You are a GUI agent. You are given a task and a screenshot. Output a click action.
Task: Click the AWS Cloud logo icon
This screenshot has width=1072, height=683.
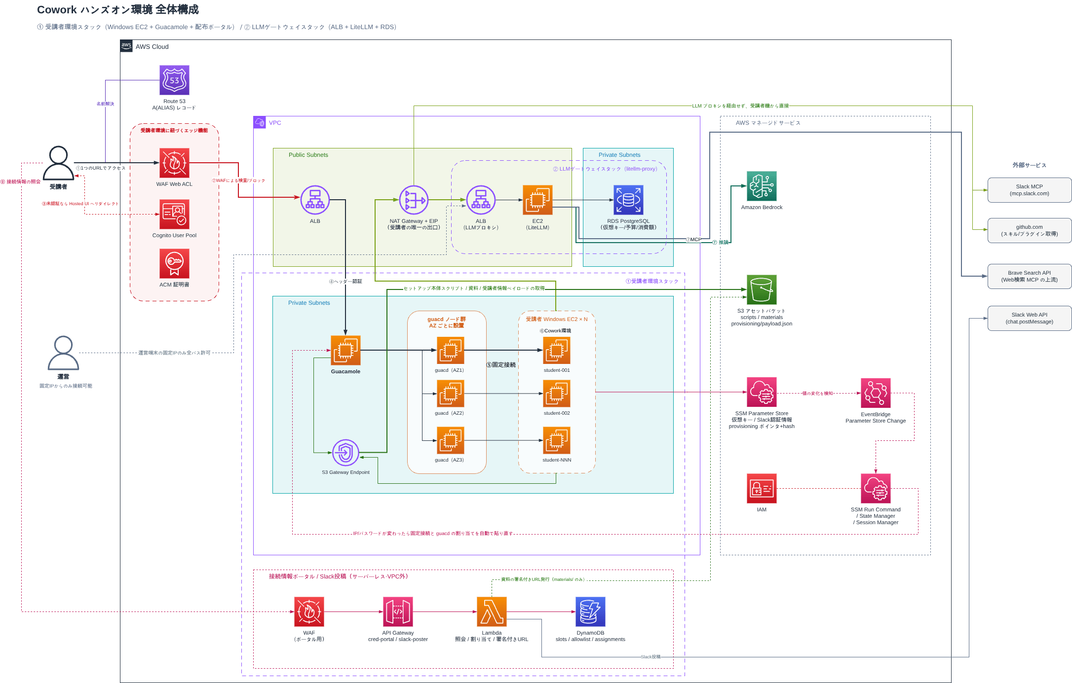[x=126, y=46]
